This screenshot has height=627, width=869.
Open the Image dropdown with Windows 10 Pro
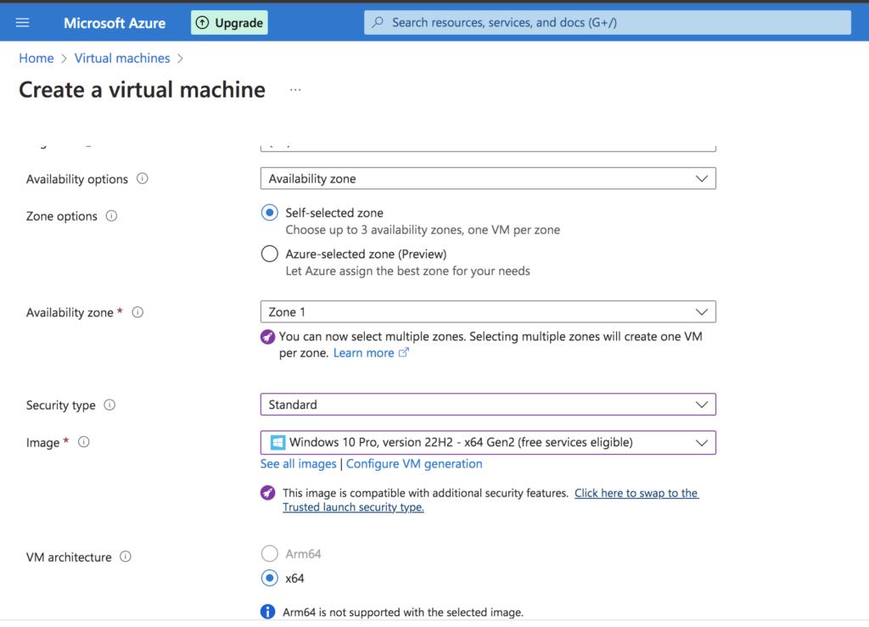(x=488, y=443)
